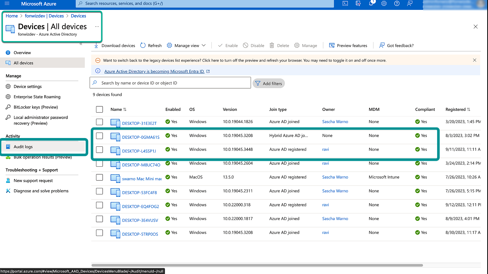Click the device icon for DESKTOP-31E3E2T
This screenshot has width=488, height=274.
115,123
